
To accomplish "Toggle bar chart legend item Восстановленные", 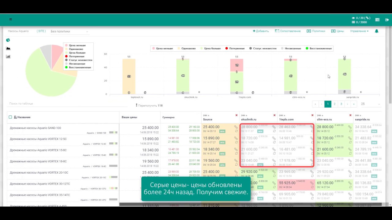I will [x=318, y=48].
